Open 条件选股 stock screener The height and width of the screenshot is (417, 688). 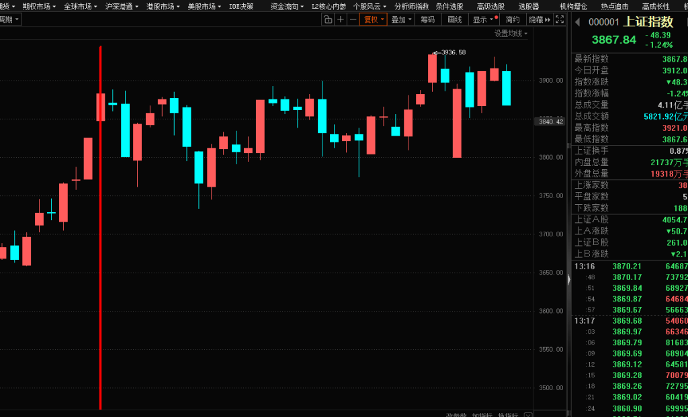click(449, 6)
